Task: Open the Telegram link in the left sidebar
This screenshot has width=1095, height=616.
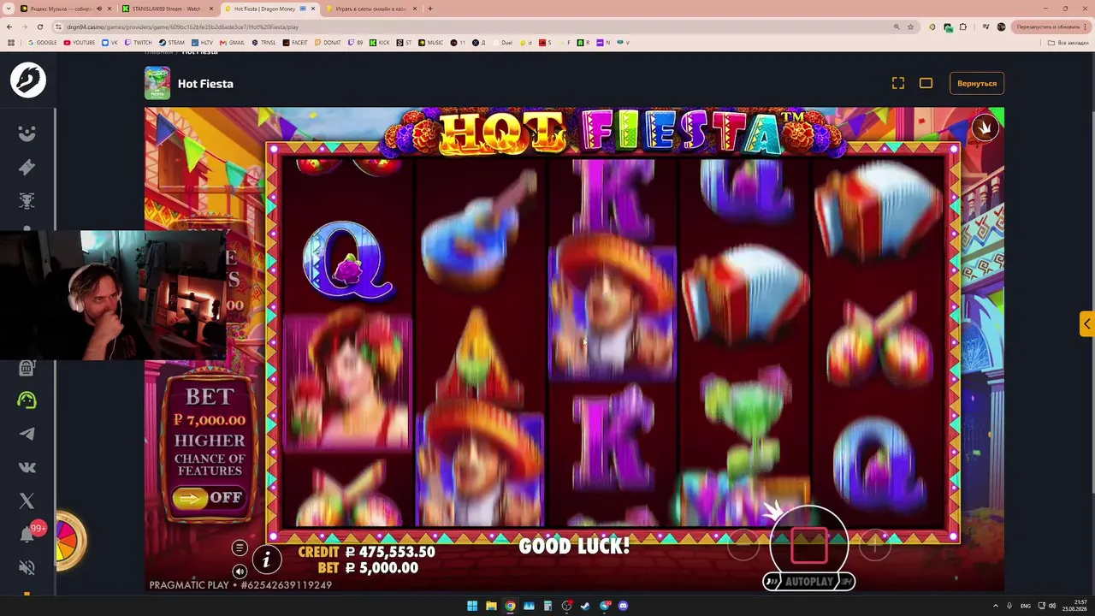Action: (x=27, y=434)
